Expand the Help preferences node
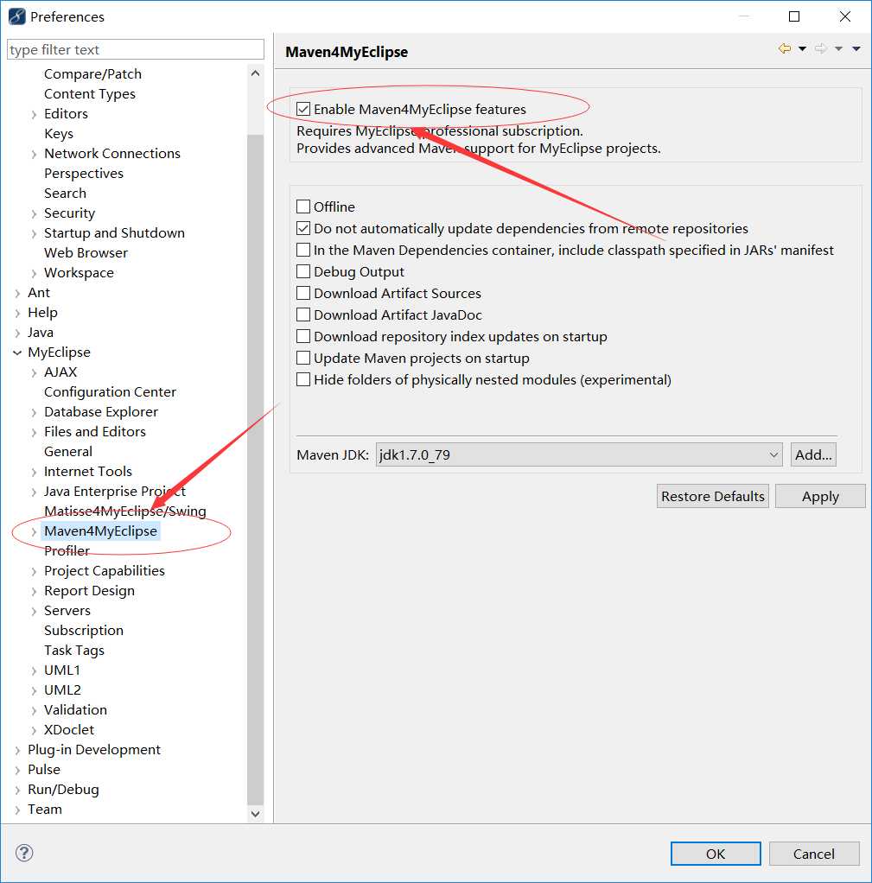This screenshot has height=883, width=872. (17, 313)
